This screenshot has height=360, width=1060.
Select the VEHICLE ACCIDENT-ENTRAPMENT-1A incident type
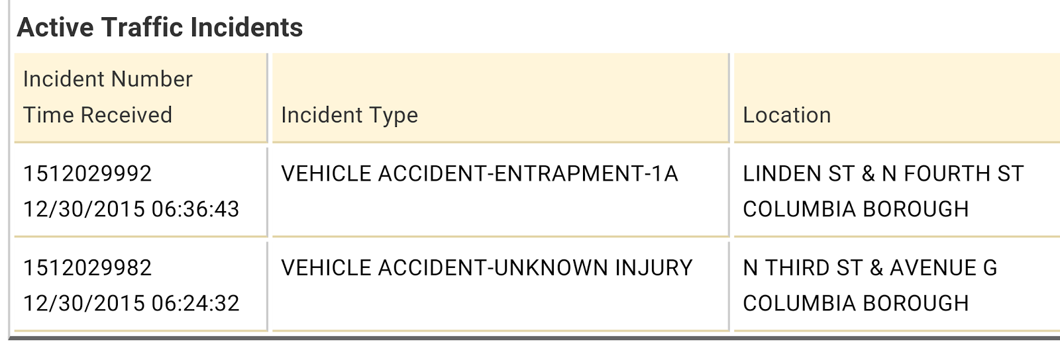coord(479,174)
